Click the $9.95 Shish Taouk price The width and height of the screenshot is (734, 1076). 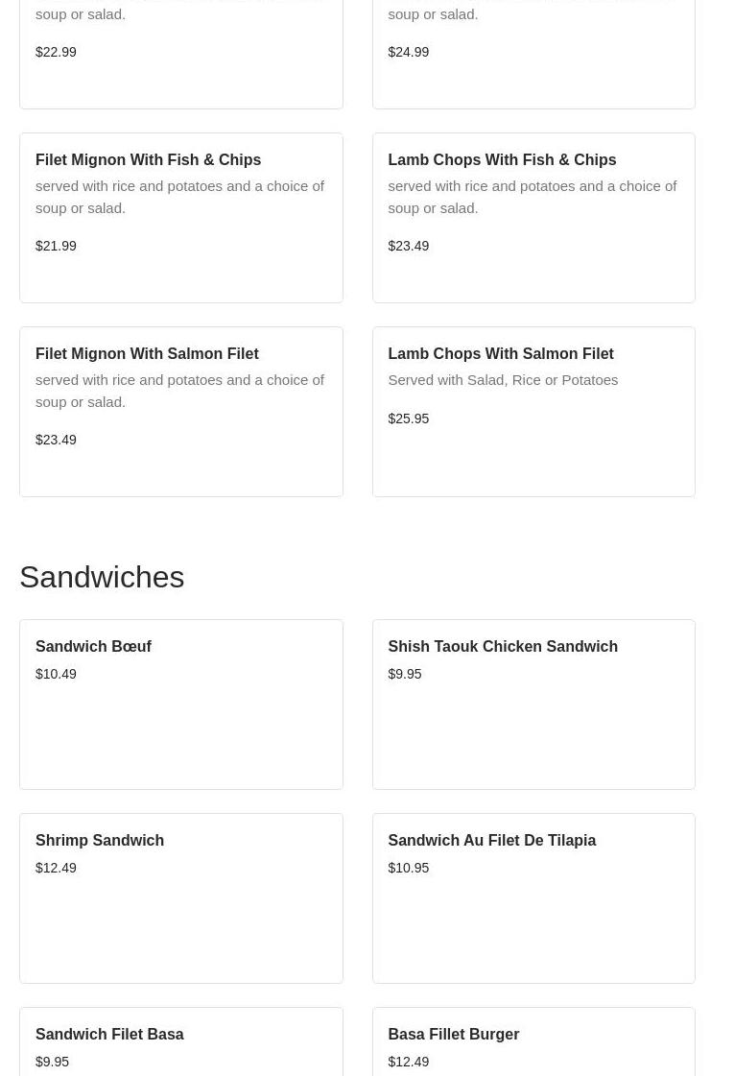405,674
